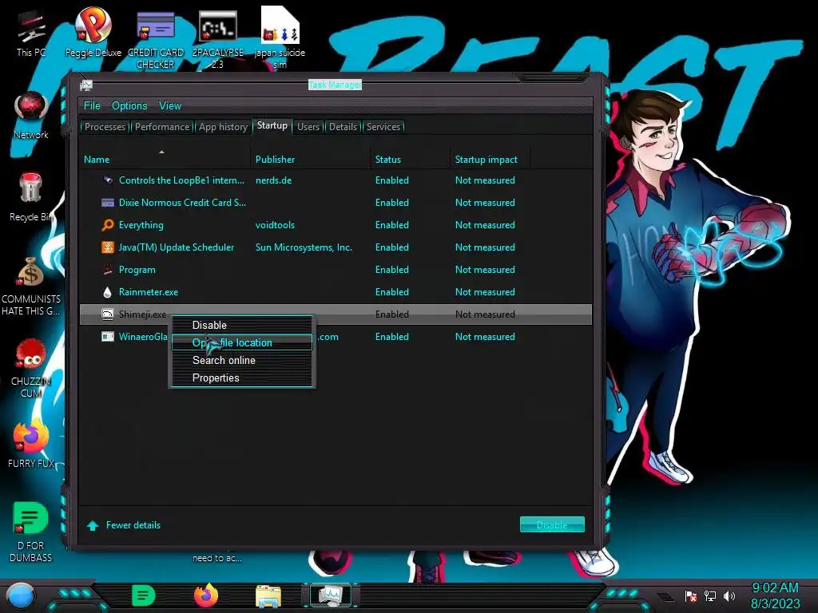This screenshot has width=818, height=613.
Task: Open green chat app in taskbar
Action: (x=144, y=595)
